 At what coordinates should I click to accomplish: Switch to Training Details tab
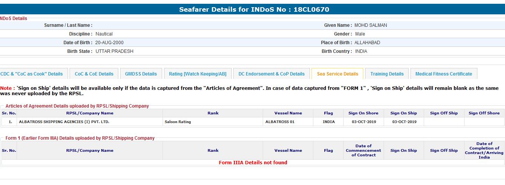coord(387,74)
